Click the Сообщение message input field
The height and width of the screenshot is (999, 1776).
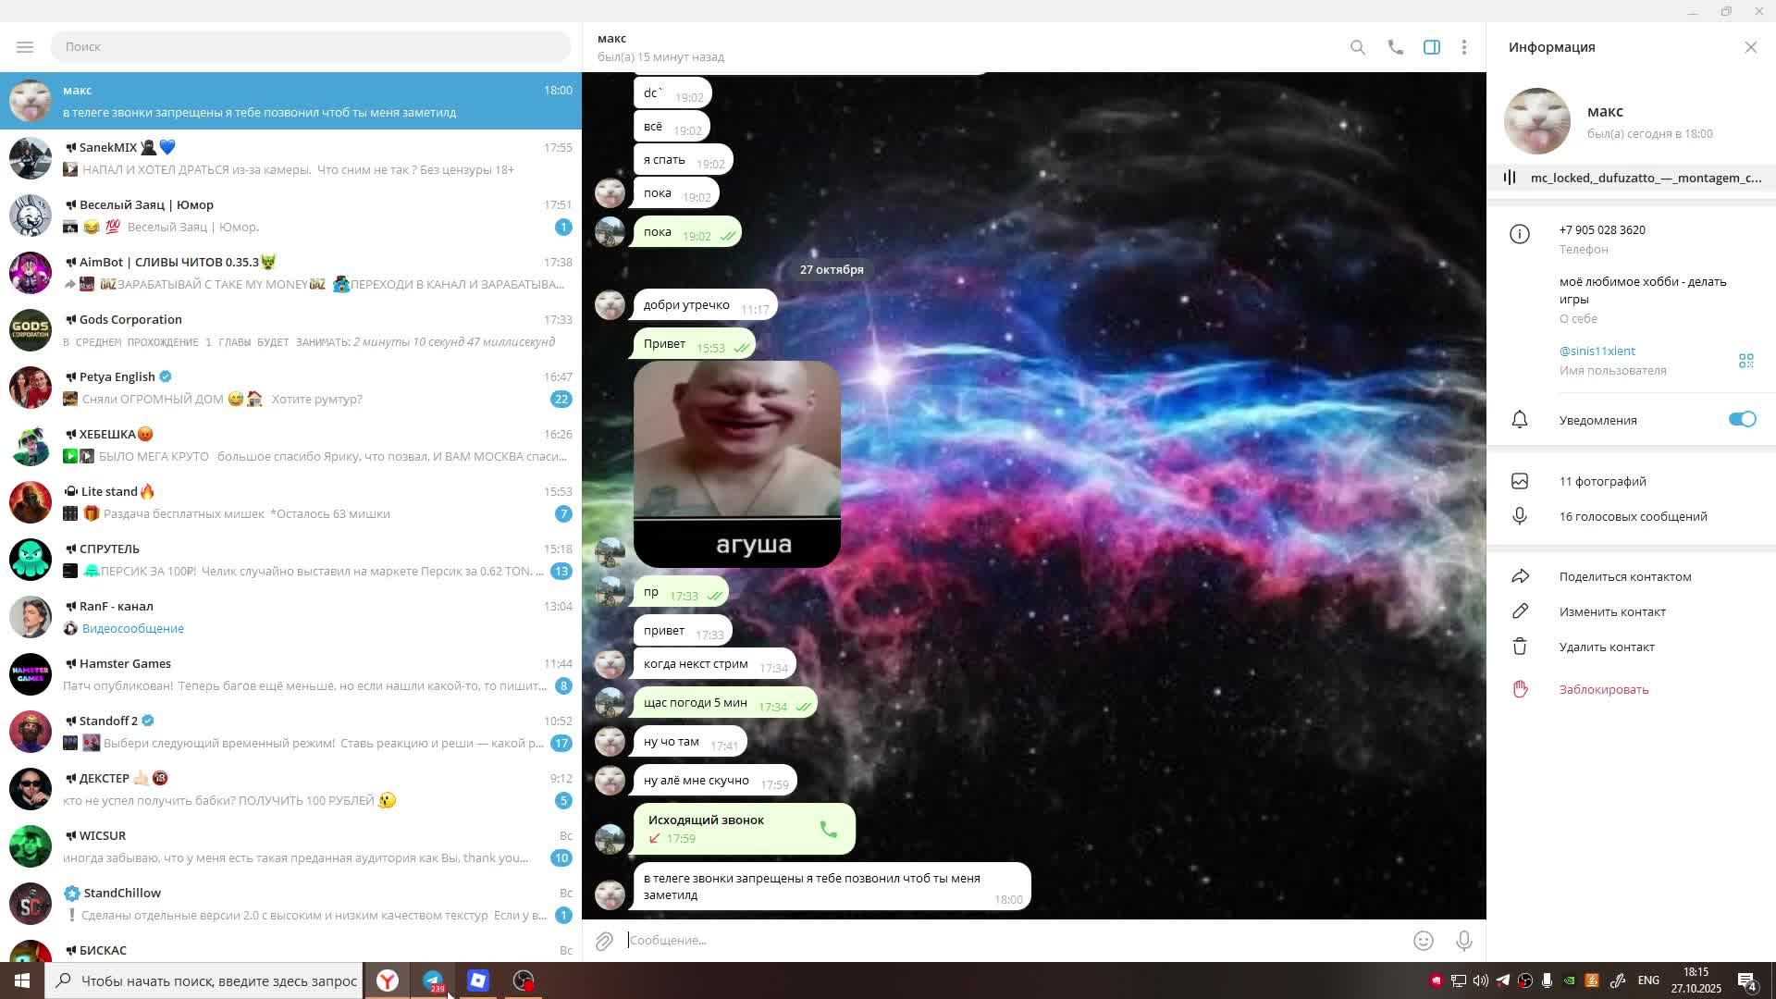1008,940
